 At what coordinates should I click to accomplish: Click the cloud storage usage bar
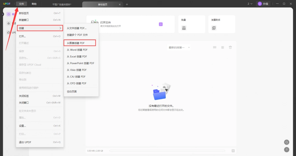(167, 151)
